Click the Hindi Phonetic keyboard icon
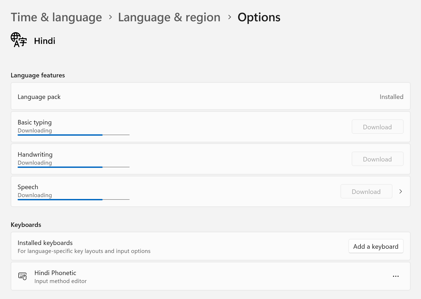Image resolution: width=421 pixels, height=299 pixels. pos(22,276)
